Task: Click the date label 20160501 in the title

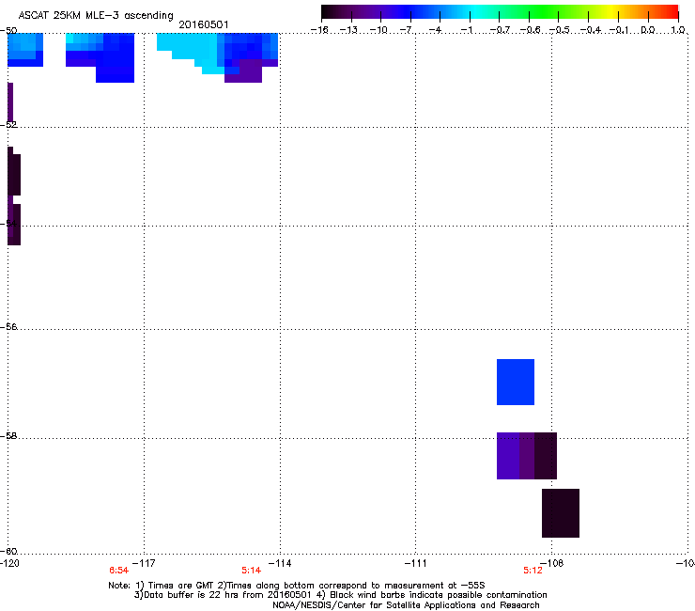Action: [x=204, y=24]
